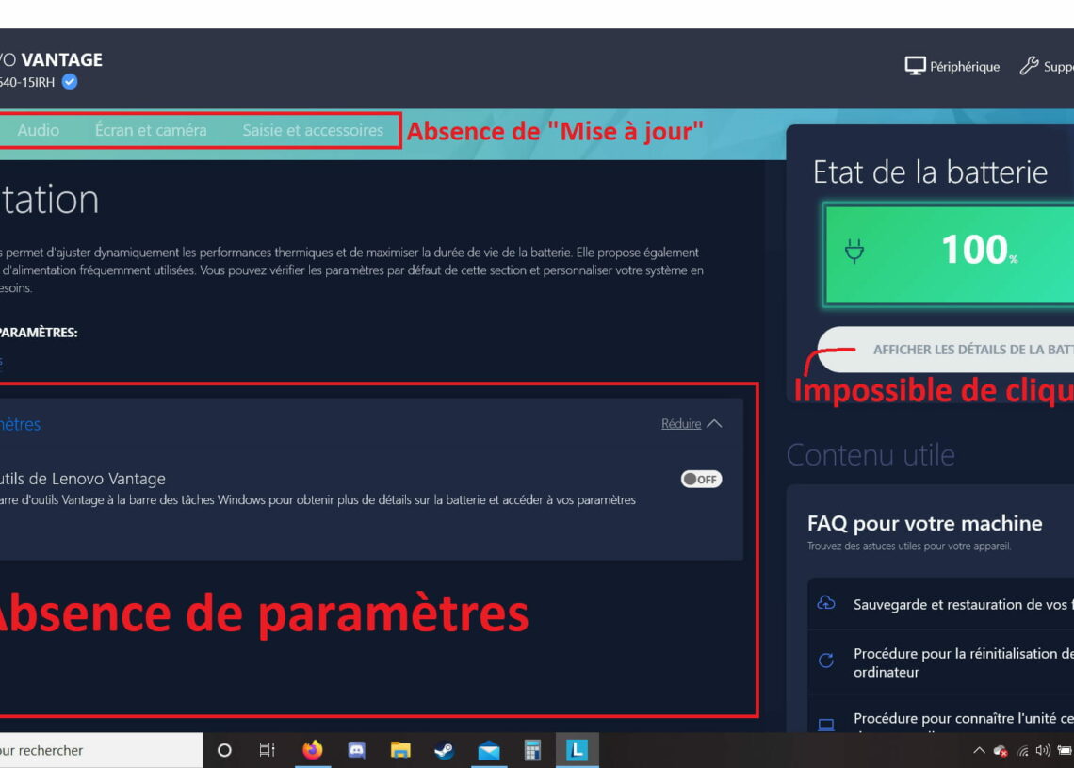Collapse the section using Réduire chevron
The height and width of the screenshot is (768, 1074).
714,424
